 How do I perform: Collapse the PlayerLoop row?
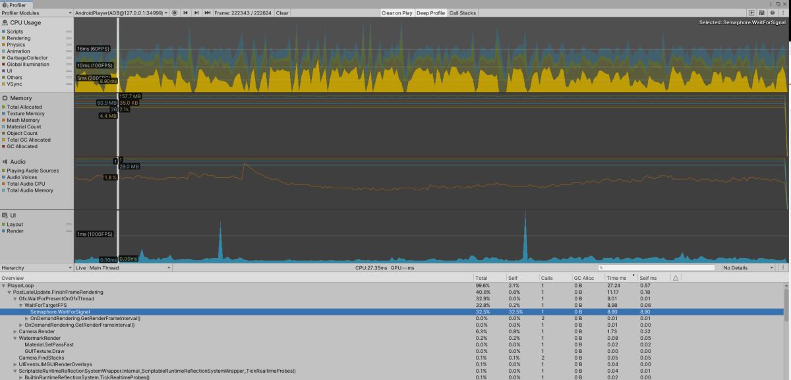(3, 285)
